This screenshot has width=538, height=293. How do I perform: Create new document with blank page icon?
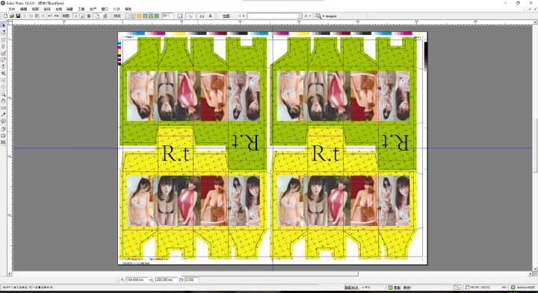point(5,16)
